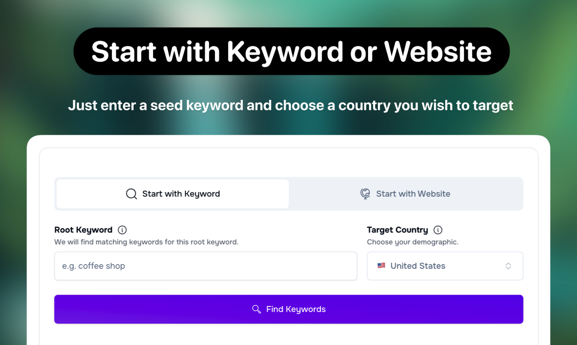
Task: Switch to the Start with Keyword tab
Action: 173,194
